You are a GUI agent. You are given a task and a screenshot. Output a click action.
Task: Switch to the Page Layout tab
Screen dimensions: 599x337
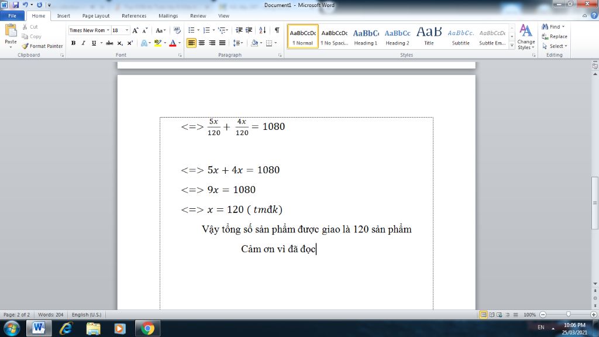point(96,16)
